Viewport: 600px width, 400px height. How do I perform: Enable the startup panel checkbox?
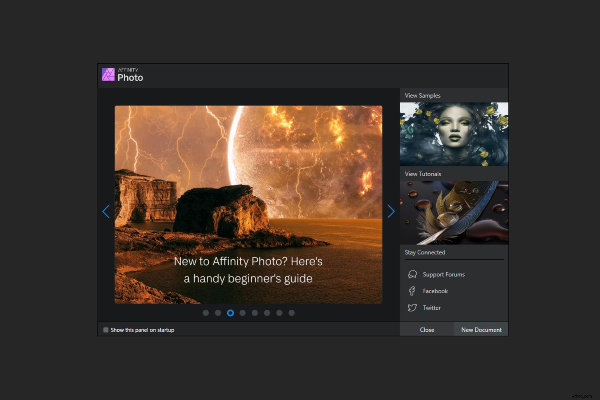pyautogui.click(x=106, y=330)
